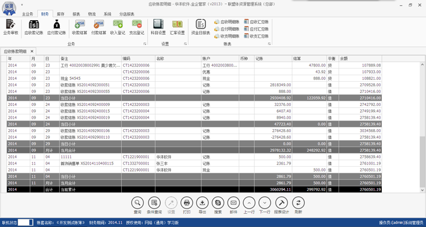Open 支出登记 expense registration
The image size is (426, 227).
coord(136,27)
